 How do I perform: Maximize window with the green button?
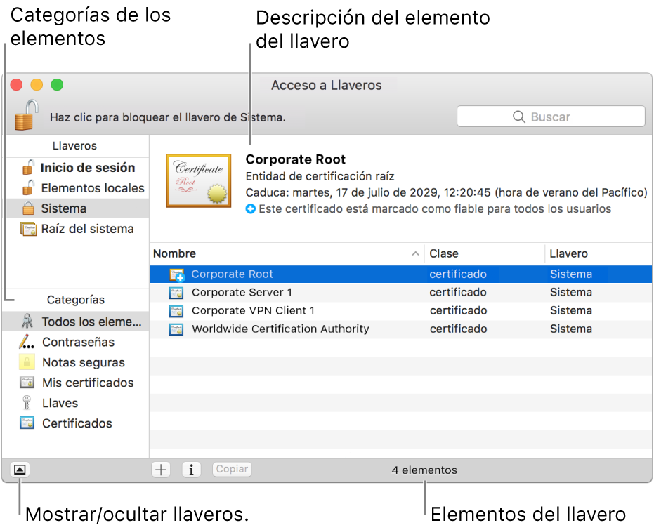point(57,84)
